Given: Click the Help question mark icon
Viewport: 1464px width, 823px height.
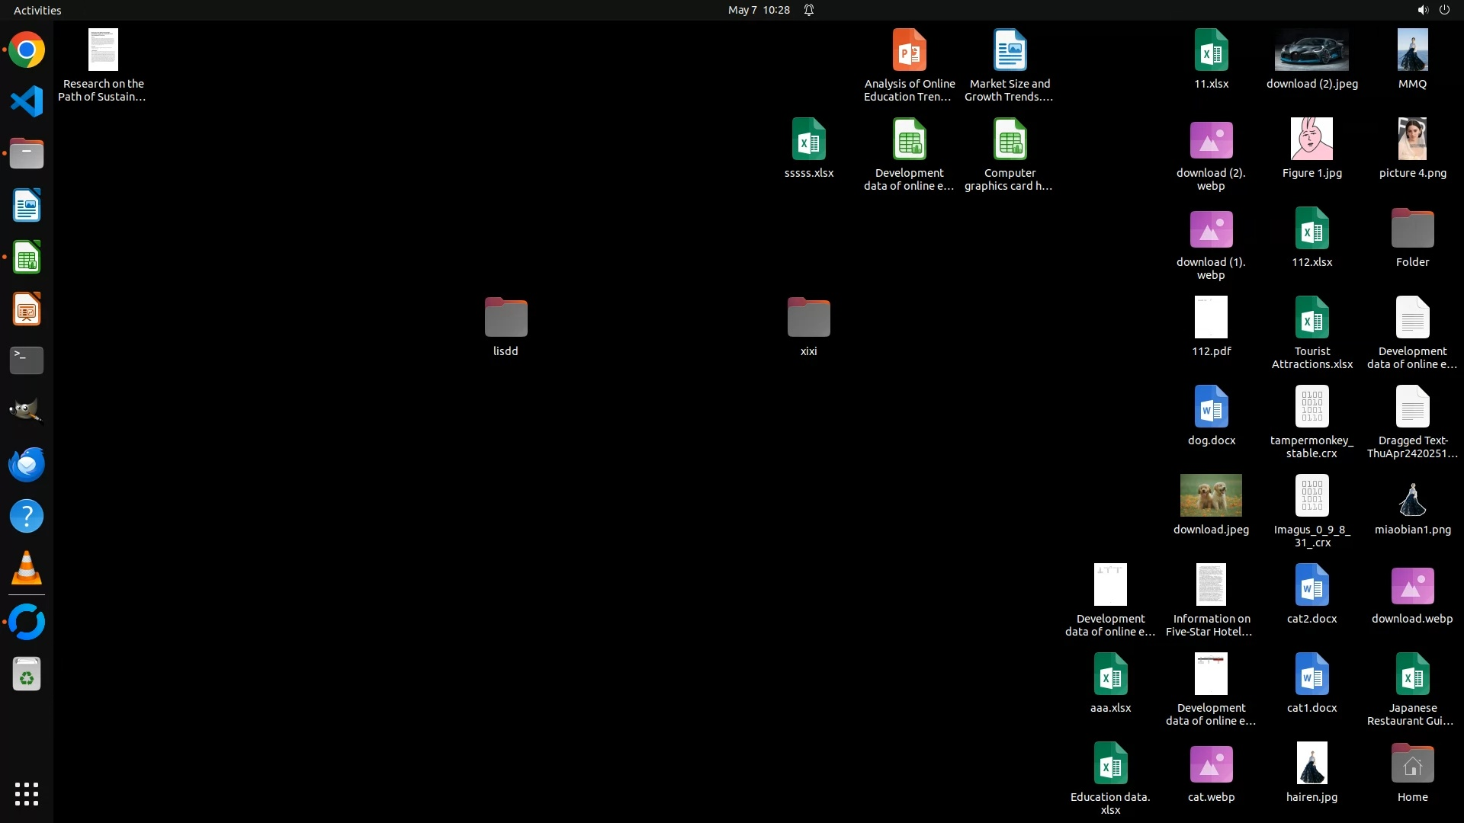Looking at the screenshot, I should pyautogui.click(x=27, y=516).
